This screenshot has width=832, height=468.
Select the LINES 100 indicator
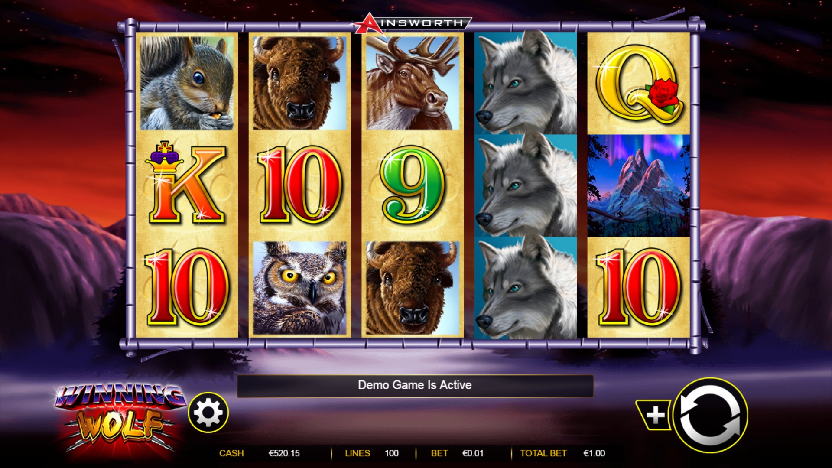coord(371,453)
